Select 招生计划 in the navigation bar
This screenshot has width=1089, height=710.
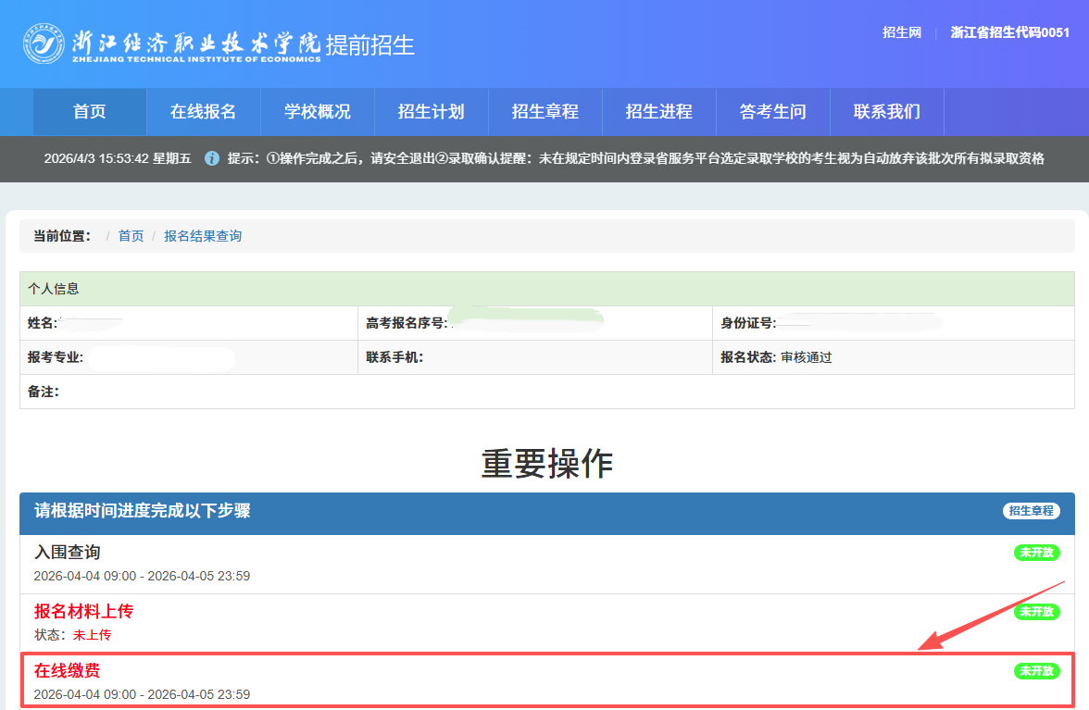coord(431,112)
